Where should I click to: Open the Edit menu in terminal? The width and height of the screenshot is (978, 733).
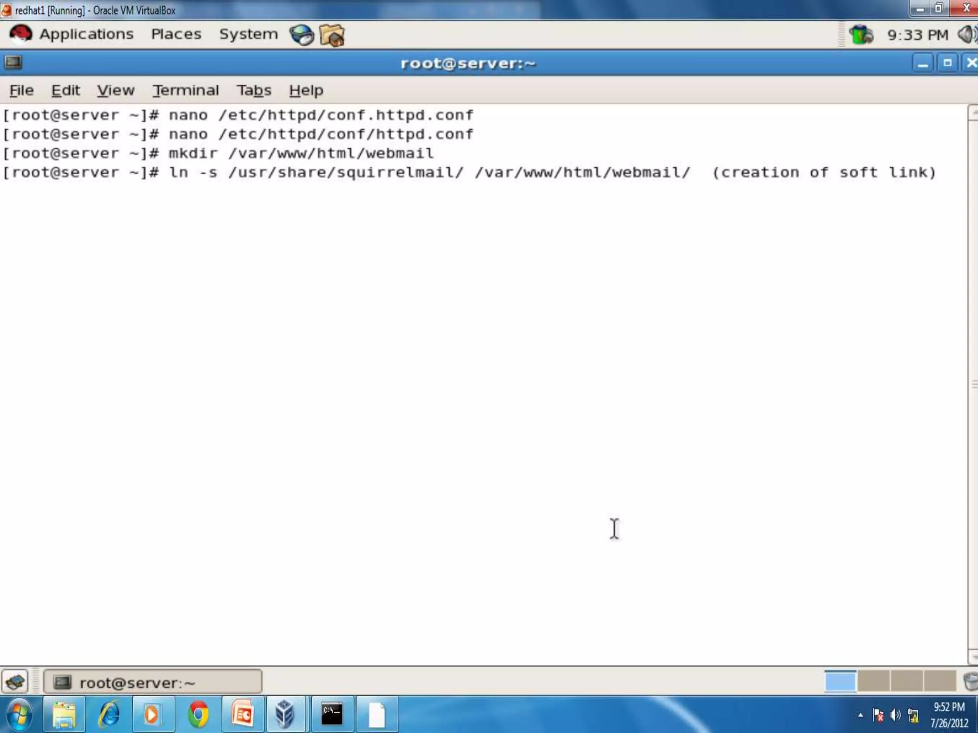click(65, 90)
